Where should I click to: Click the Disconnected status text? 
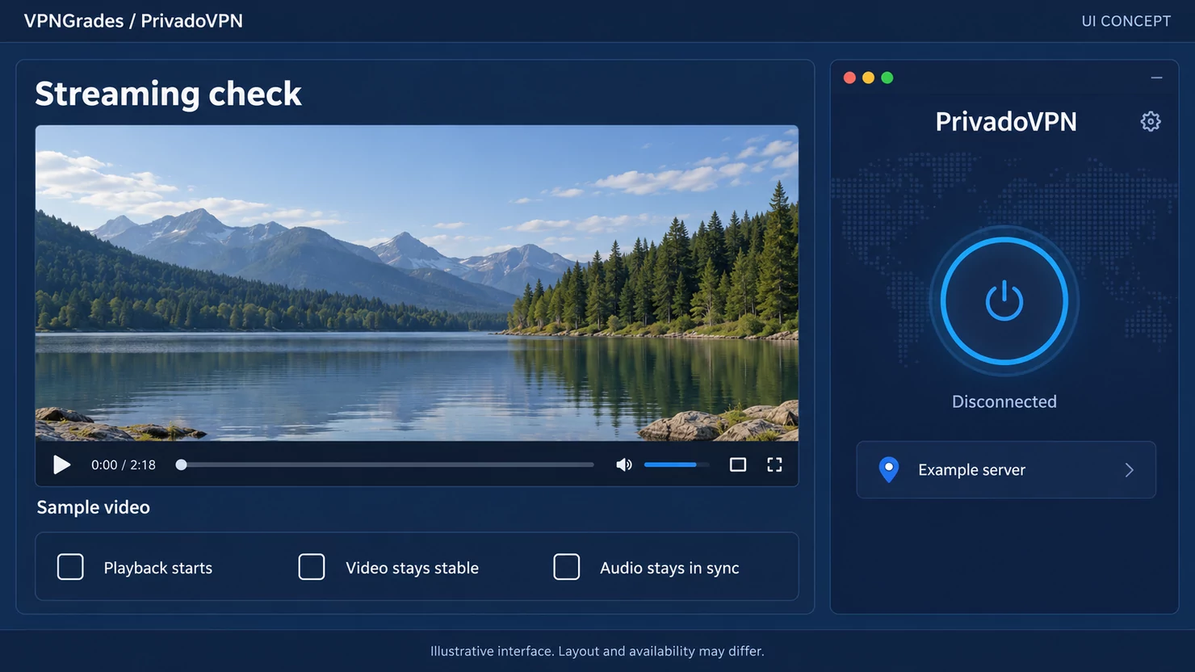[1004, 401]
